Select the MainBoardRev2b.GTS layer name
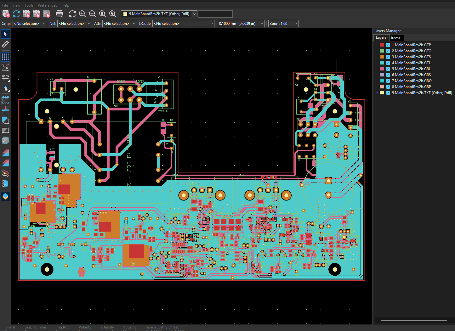The image size is (455, 331). (411, 57)
